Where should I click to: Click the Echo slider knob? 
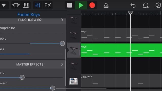click(x=22, y=77)
